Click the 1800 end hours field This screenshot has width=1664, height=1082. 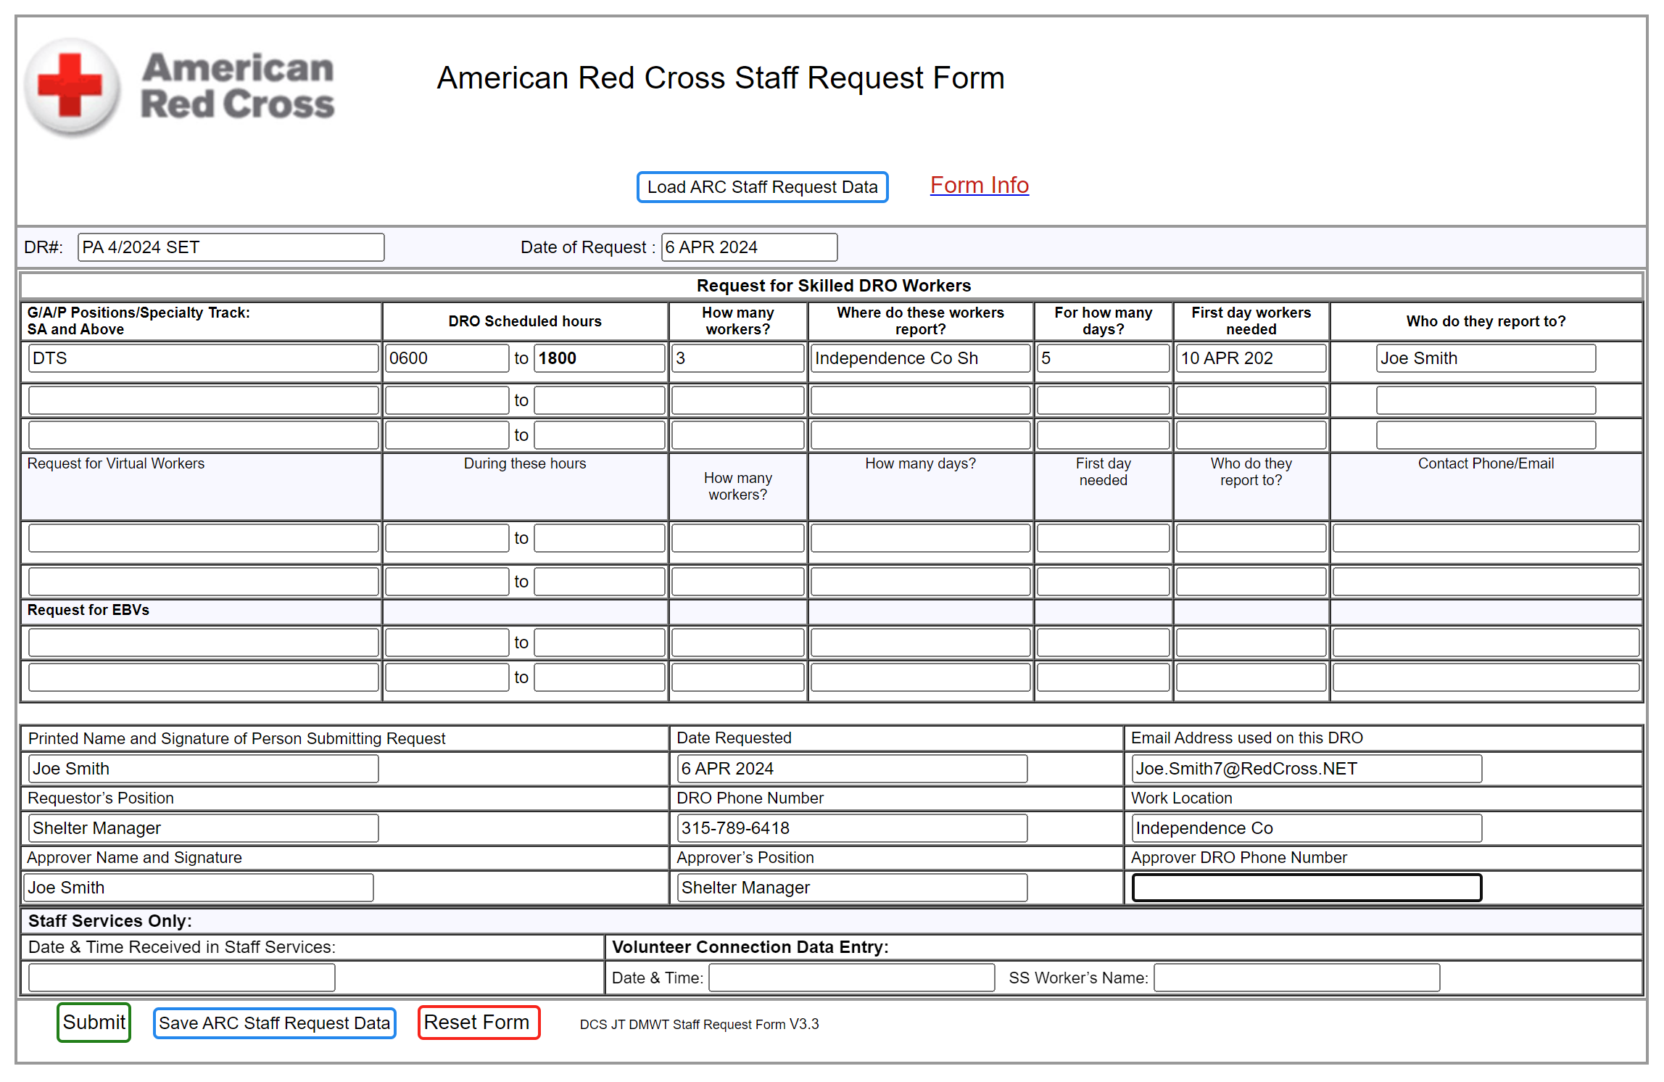click(x=599, y=358)
